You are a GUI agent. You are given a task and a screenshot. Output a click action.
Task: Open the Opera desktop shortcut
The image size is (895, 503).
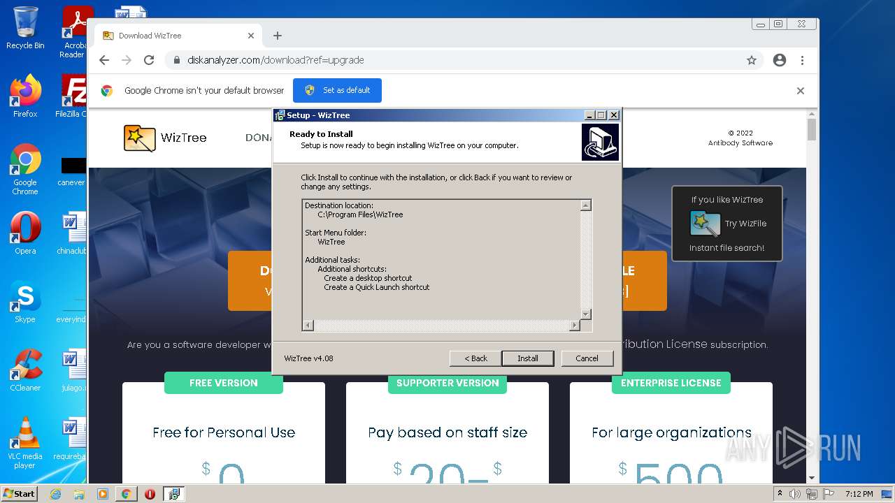25,233
